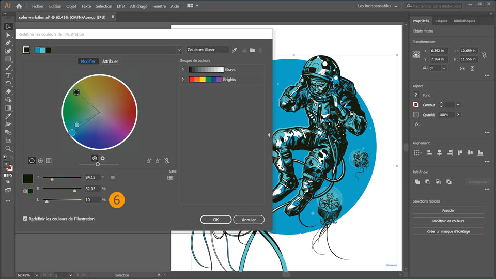496x279 pixels.
Task: Click the Redéfinir les couleurs button
Action: [x=448, y=221]
